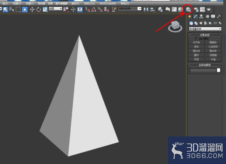Open the 创建(C) menu

[30, 3]
